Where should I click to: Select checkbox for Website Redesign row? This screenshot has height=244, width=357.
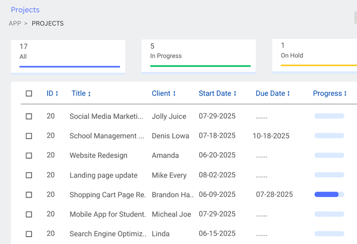(x=29, y=156)
